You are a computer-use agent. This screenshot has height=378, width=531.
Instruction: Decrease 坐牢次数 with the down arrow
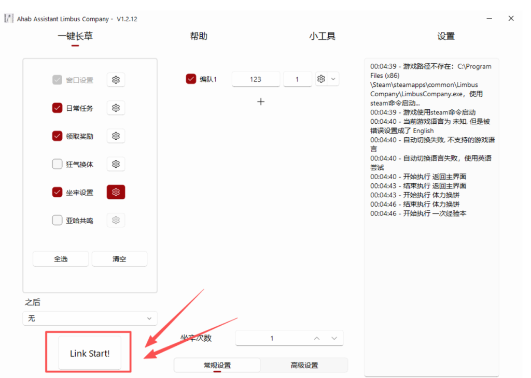tap(334, 338)
